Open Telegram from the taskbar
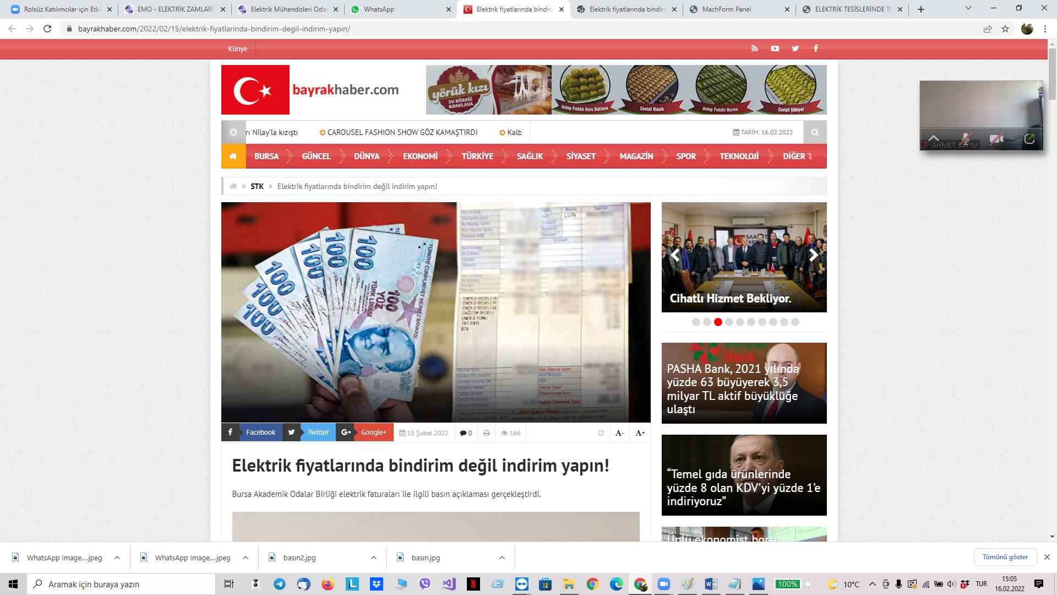 pos(280,584)
